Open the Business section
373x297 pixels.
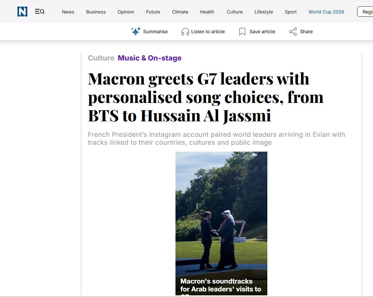click(x=96, y=12)
